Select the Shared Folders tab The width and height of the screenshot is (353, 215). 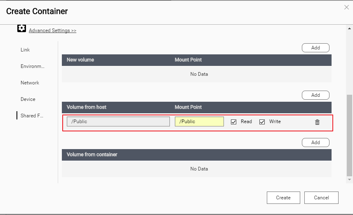pos(32,116)
